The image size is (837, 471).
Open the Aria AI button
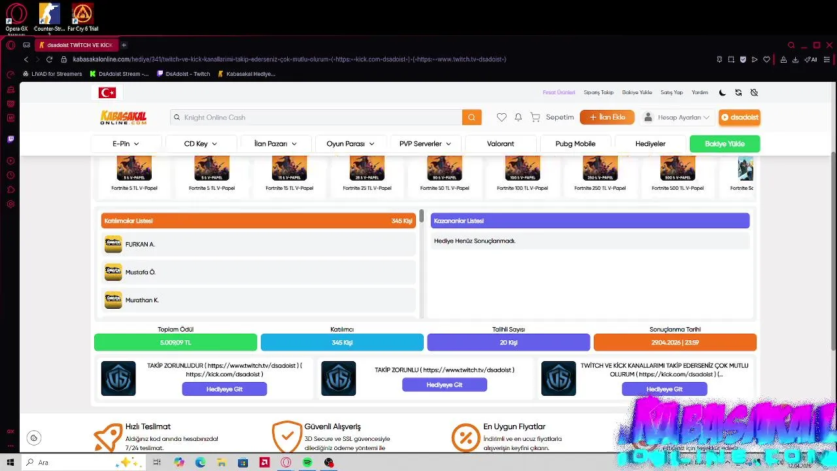[x=811, y=60]
